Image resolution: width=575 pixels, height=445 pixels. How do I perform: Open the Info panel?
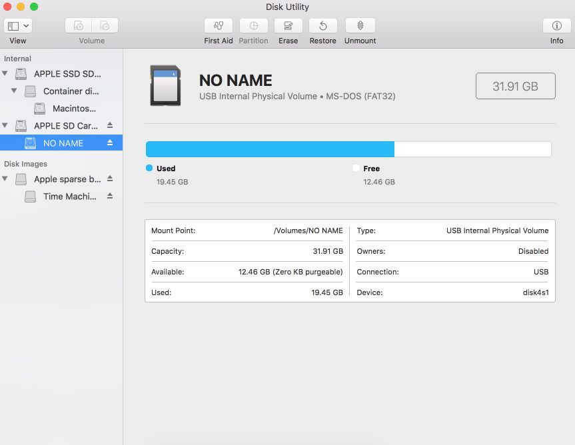pos(556,26)
